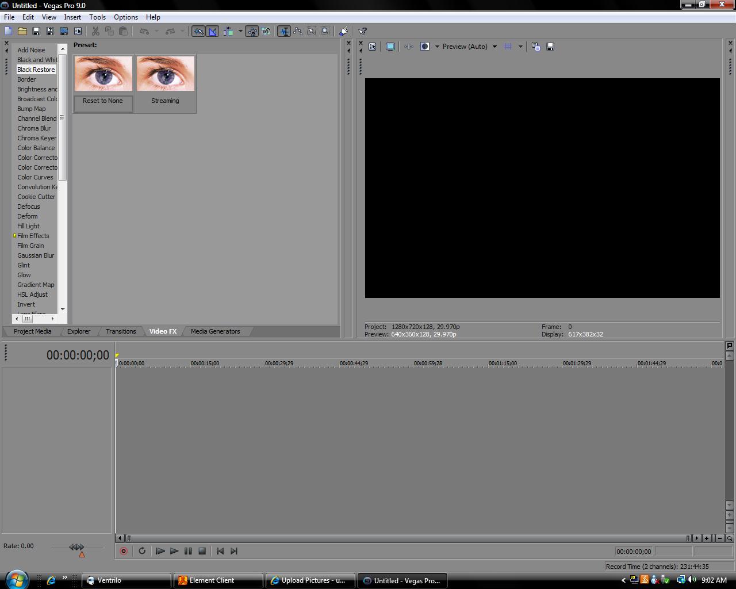This screenshot has height=589, width=736.
Task: Select Border effect in the list
Action: point(26,79)
